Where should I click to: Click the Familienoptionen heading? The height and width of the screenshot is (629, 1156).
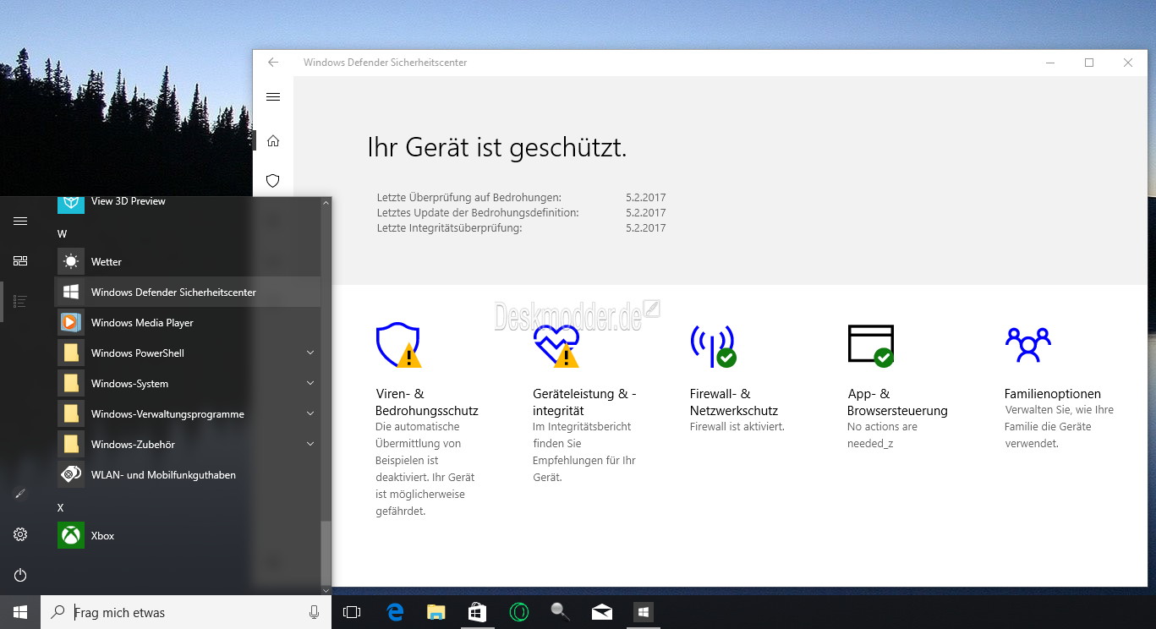(x=1053, y=394)
